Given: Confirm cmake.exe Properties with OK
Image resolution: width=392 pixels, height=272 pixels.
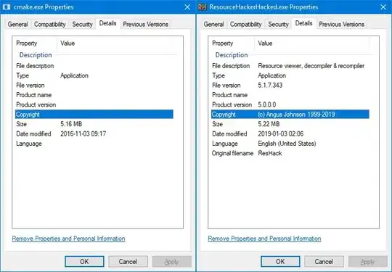Looking at the screenshot, I should [84, 262].
